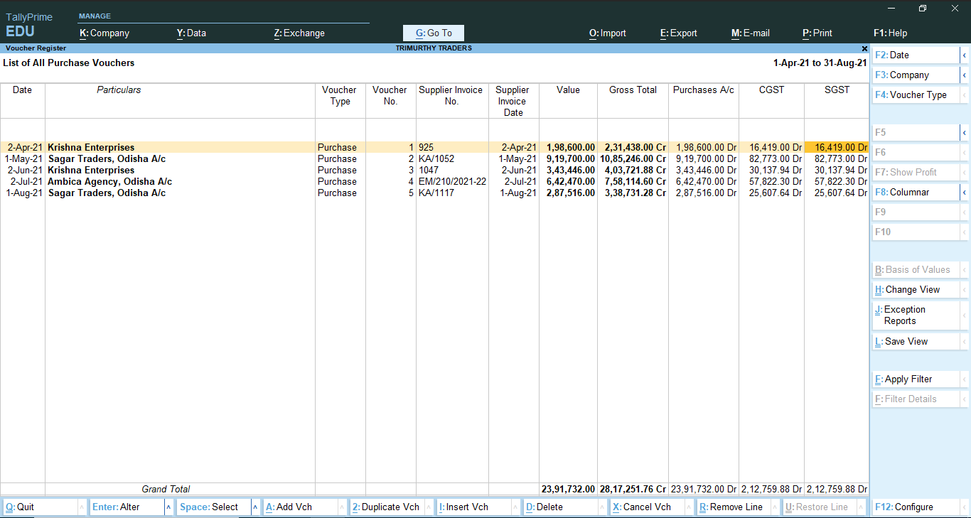This screenshot has width=971, height=518.
Task: Open the caret next to A: Add Vch
Action: (342, 507)
